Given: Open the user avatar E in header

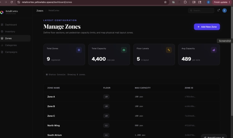Looking at the screenshot, I should (224, 10).
